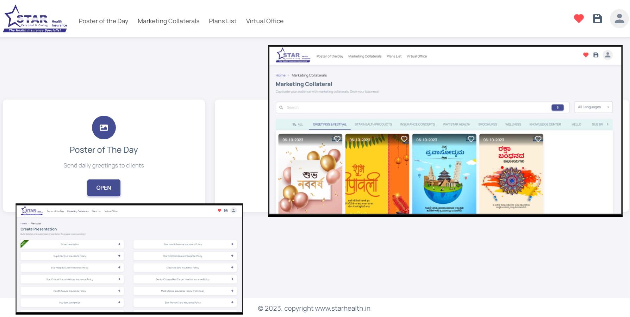Click the save floppy-disk icon in main header
This screenshot has width=630, height=317.
[x=598, y=19]
